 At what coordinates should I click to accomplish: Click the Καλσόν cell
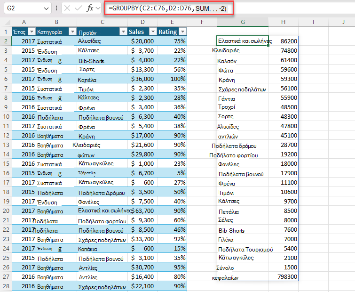tap(243, 60)
